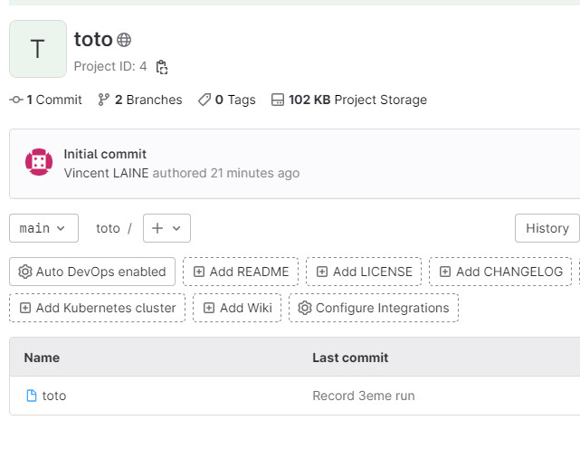Open the Record 3eme run commit link
580x449 pixels.
click(x=364, y=396)
